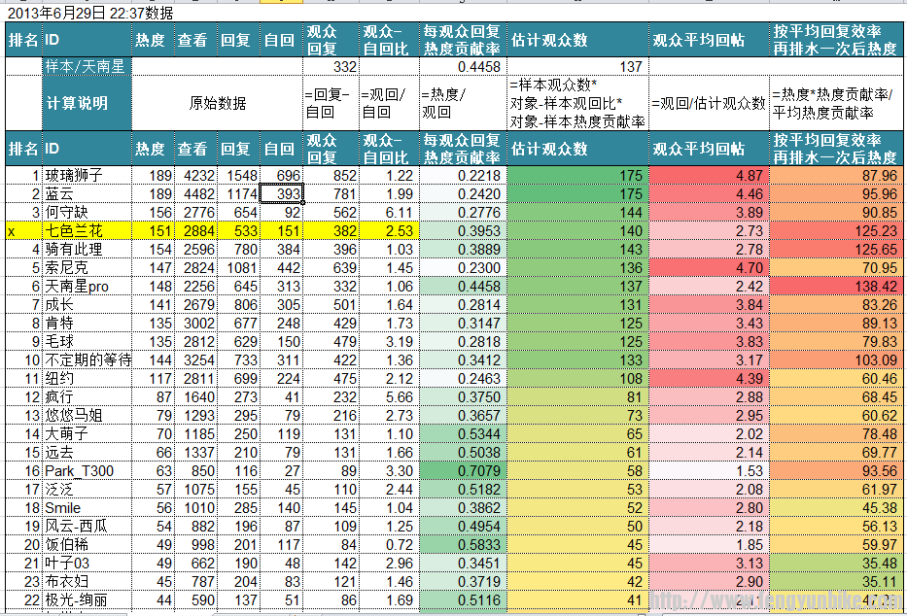
Task: Select the Smile ID cell
Action: coord(87,508)
